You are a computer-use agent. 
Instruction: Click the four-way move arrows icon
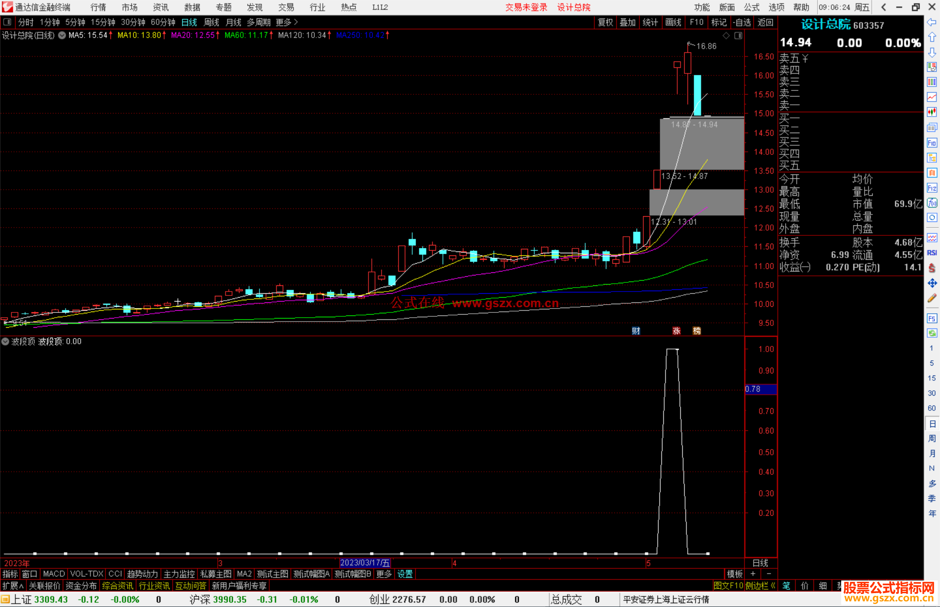pos(932,283)
